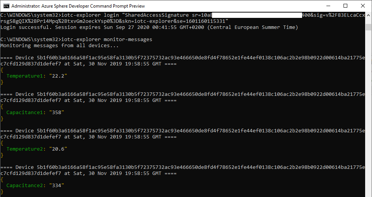
Task: Click the "Login successful" message line
Action: point(149,27)
